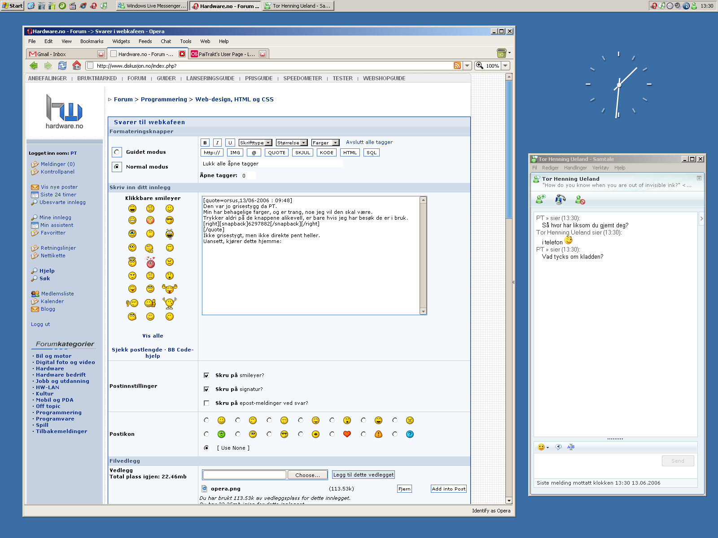718x538 pixels.
Task: Select radio button beside question mark icon
Action: 395,434
